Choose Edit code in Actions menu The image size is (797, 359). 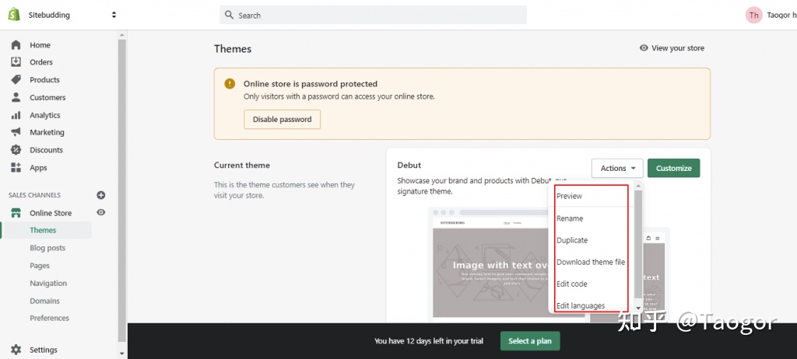coord(571,284)
